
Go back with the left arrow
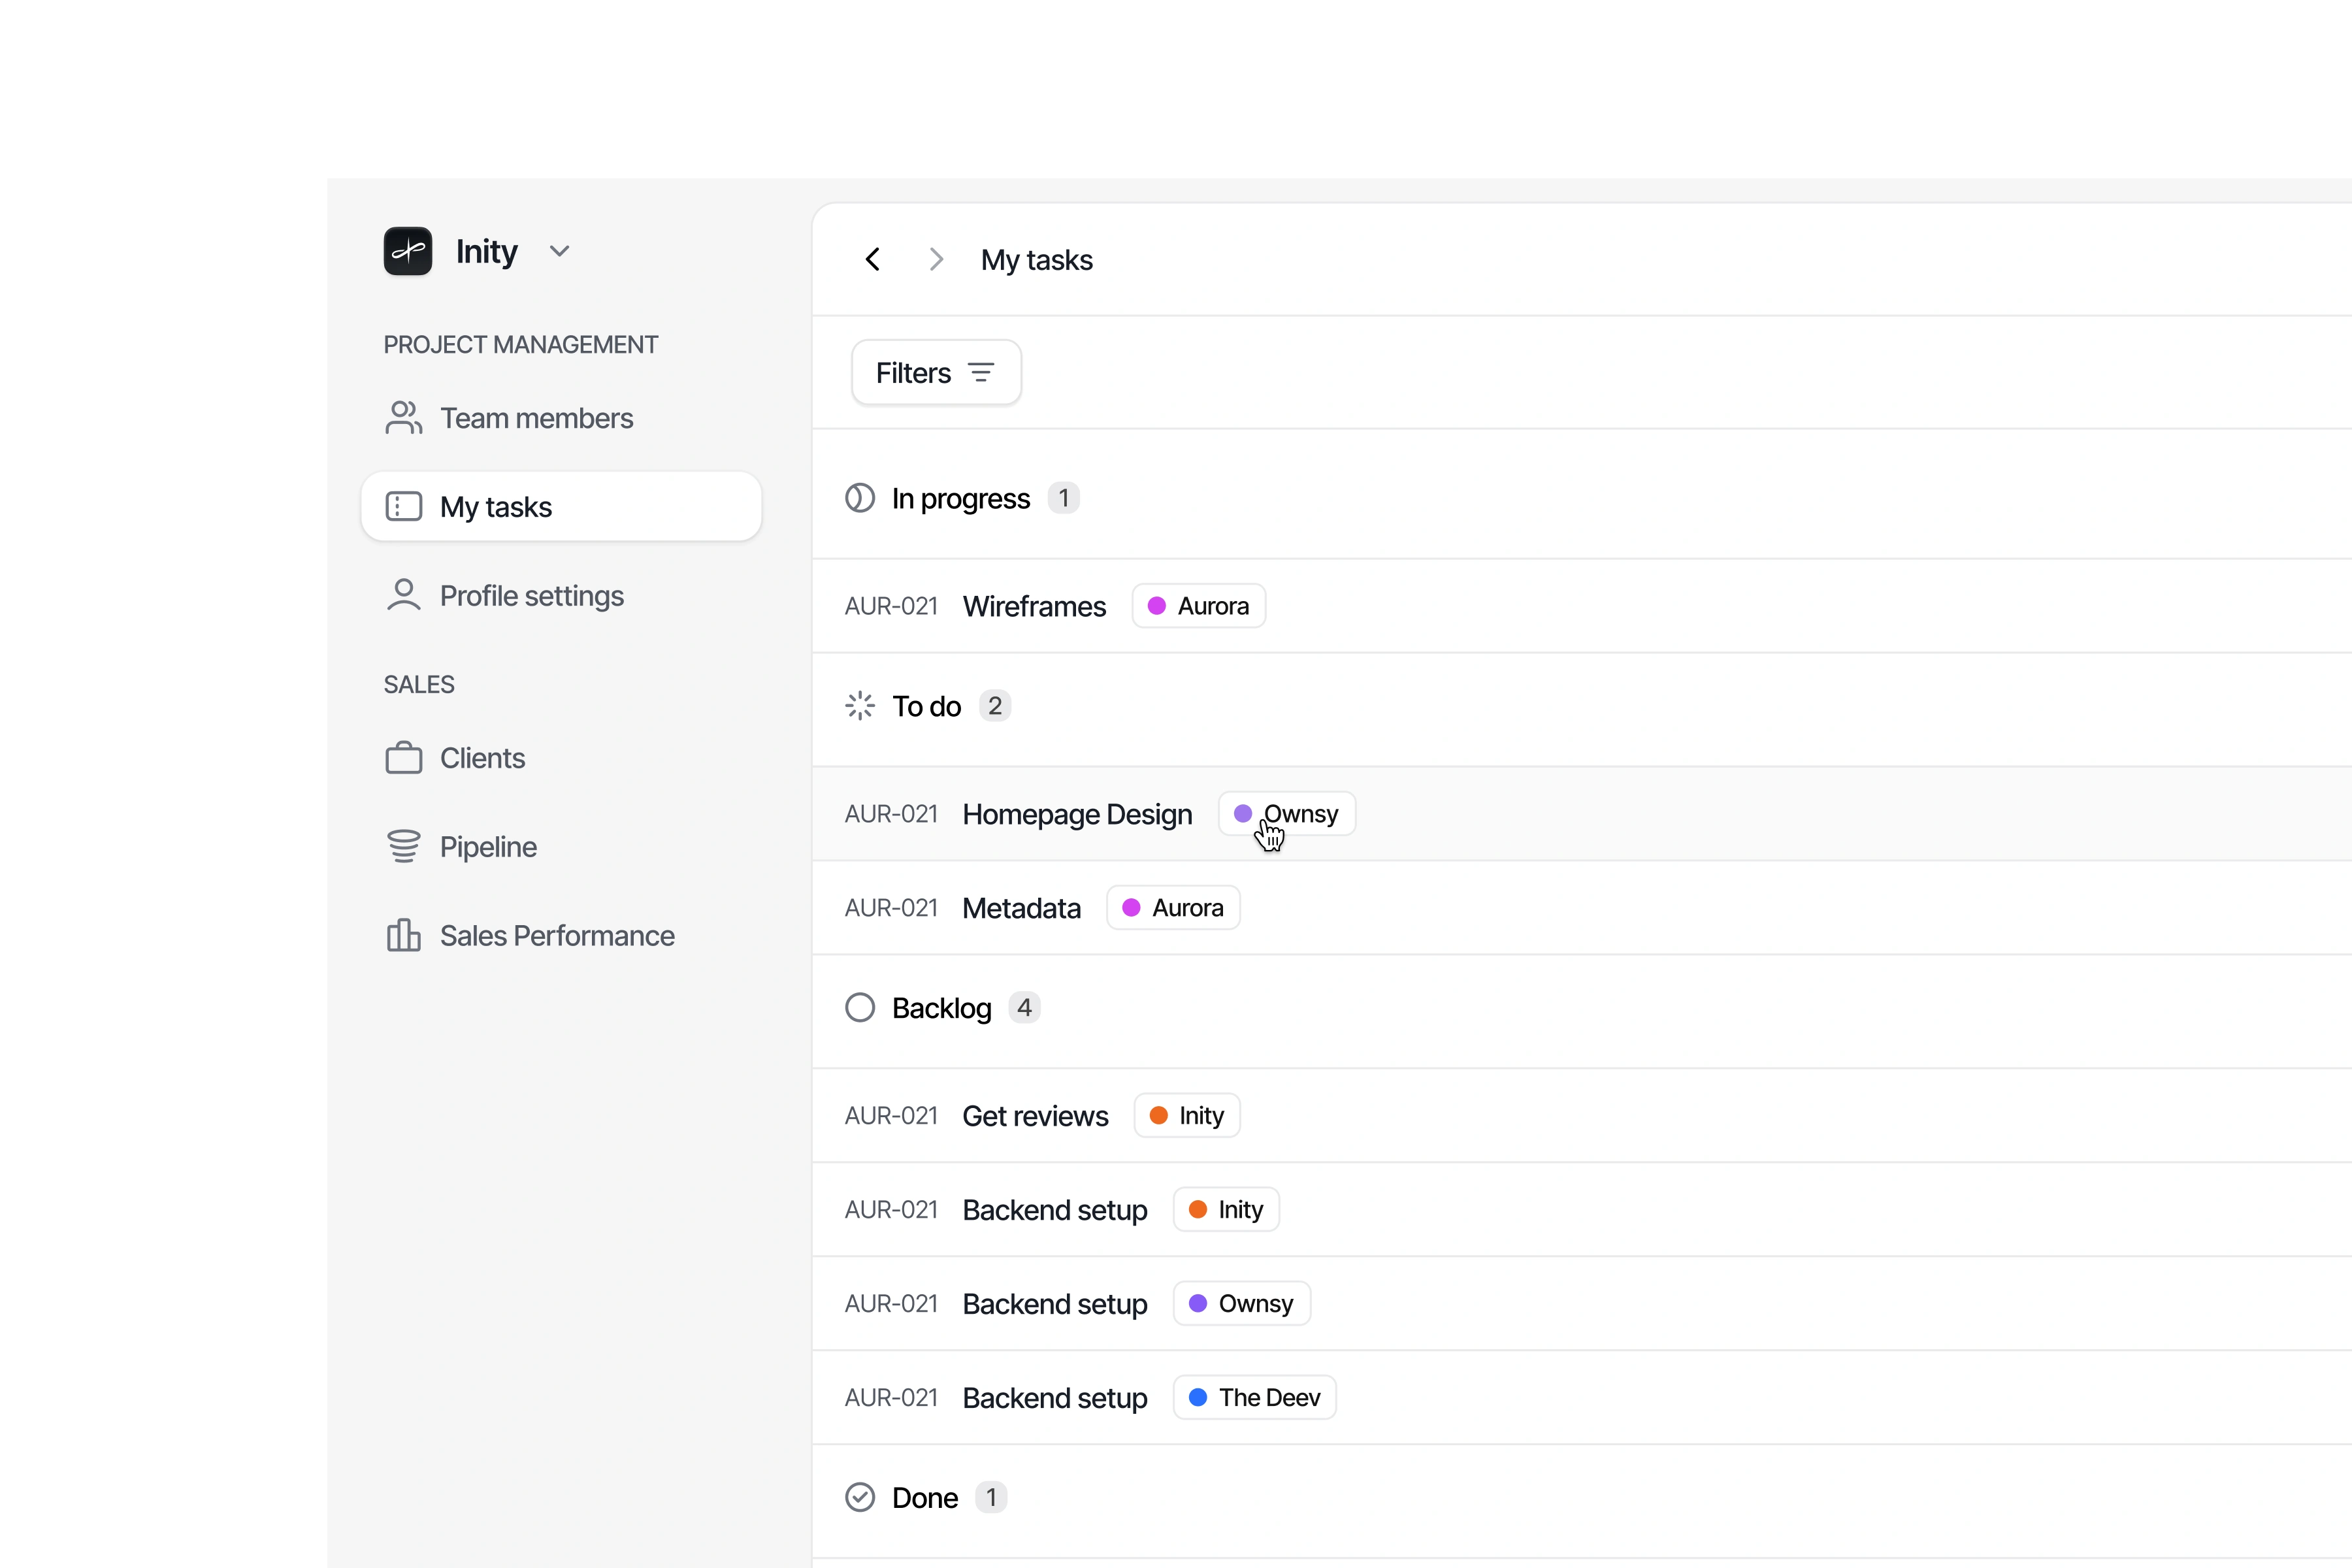coord(873,260)
